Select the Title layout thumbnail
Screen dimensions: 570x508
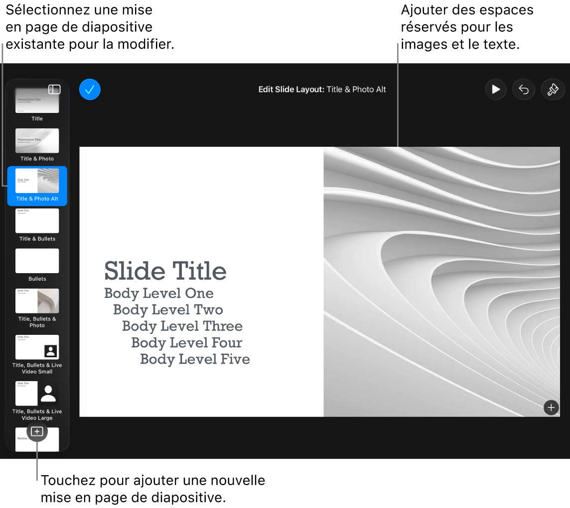click(x=37, y=101)
